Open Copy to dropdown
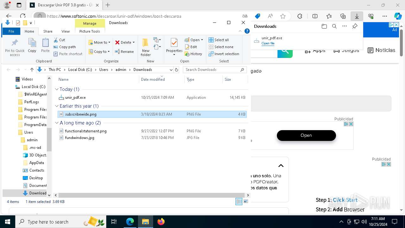Image resolution: width=405 pixels, height=228 pixels. click(99, 52)
